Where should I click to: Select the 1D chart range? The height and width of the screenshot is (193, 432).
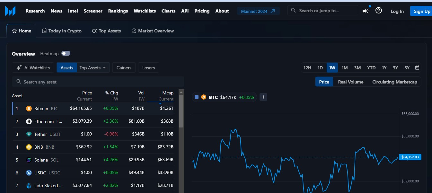tap(320, 68)
